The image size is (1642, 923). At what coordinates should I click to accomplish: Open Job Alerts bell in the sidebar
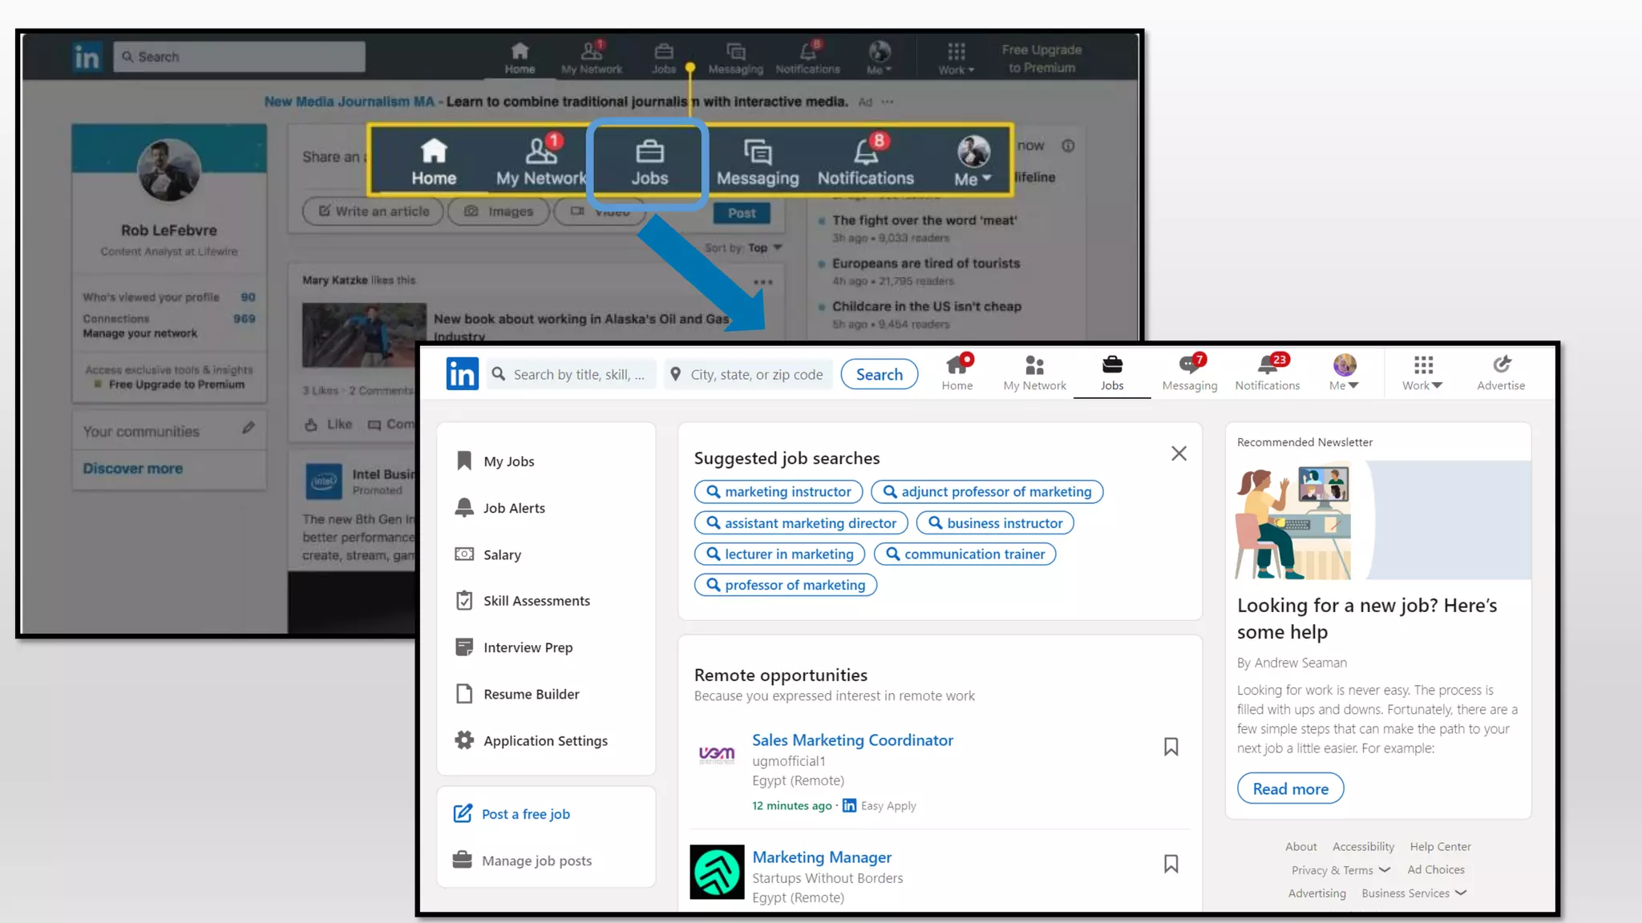[513, 508]
